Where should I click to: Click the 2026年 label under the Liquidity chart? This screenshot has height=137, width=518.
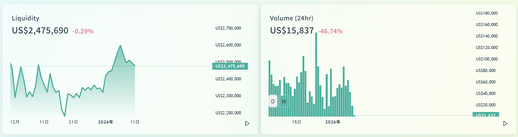pos(106,122)
